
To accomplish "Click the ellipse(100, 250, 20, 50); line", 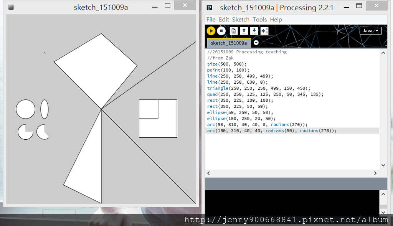I will pos(241,119).
